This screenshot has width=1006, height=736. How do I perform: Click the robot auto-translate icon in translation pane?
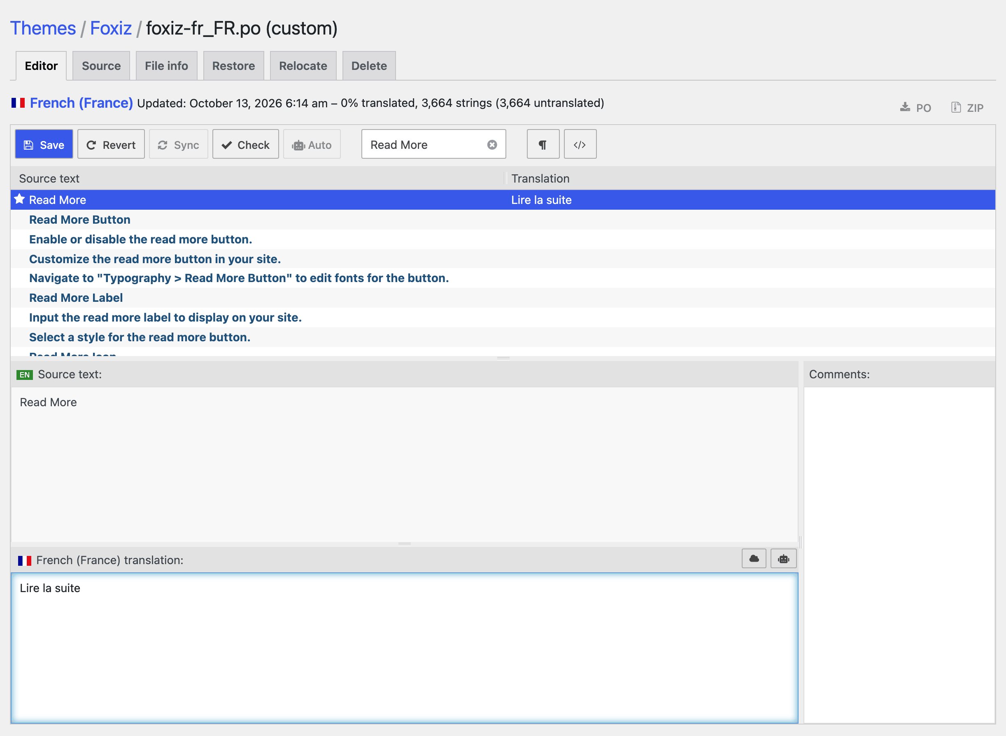pos(783,559)
